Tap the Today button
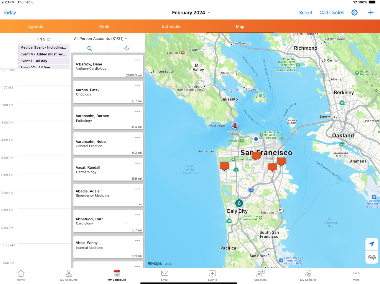 (9, 12)
